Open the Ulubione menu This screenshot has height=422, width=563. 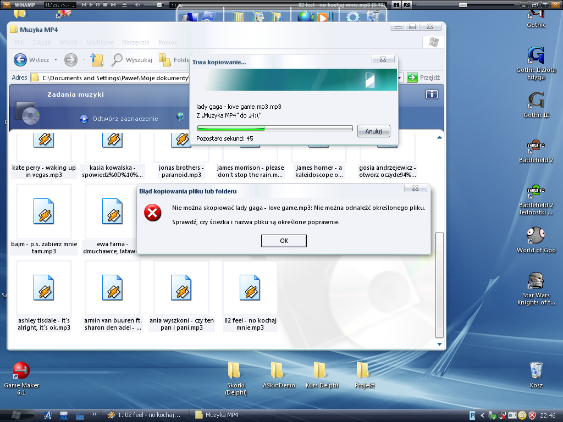click(100, 42)
